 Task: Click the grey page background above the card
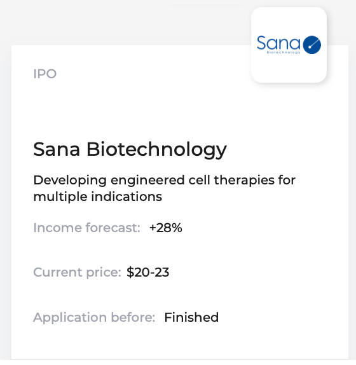[116, 22]
